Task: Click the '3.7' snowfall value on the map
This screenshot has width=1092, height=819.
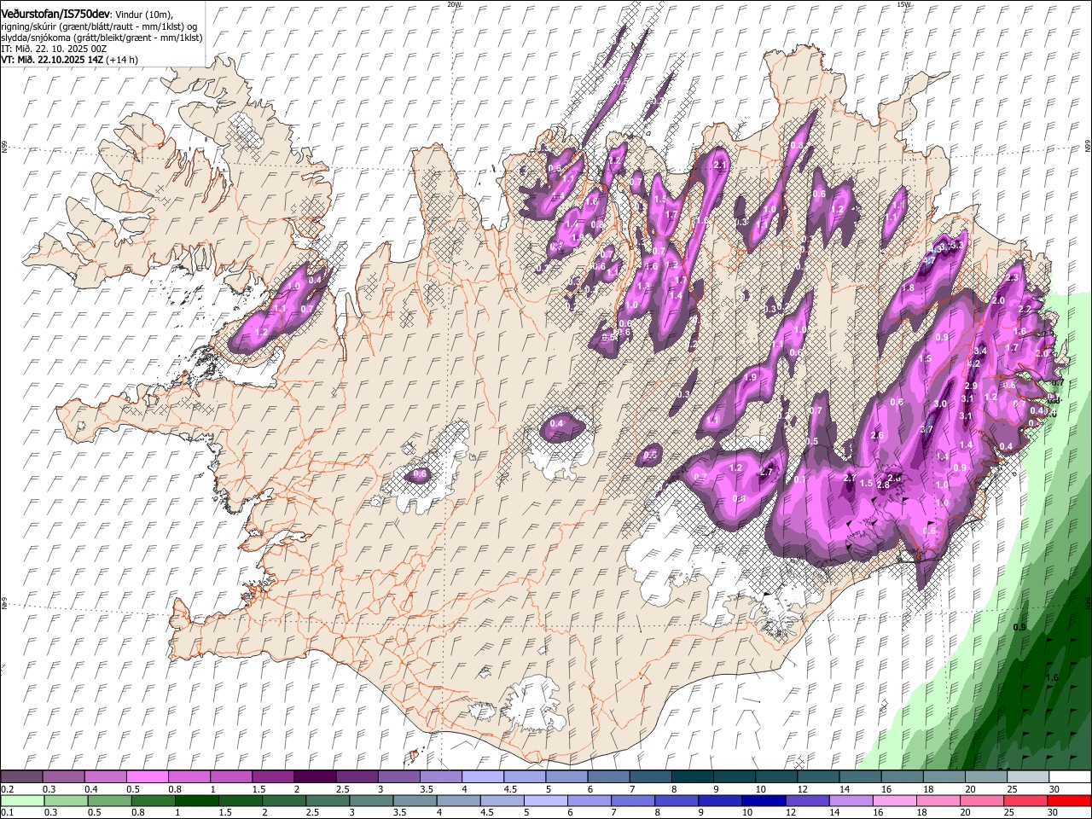Action: 926,429
